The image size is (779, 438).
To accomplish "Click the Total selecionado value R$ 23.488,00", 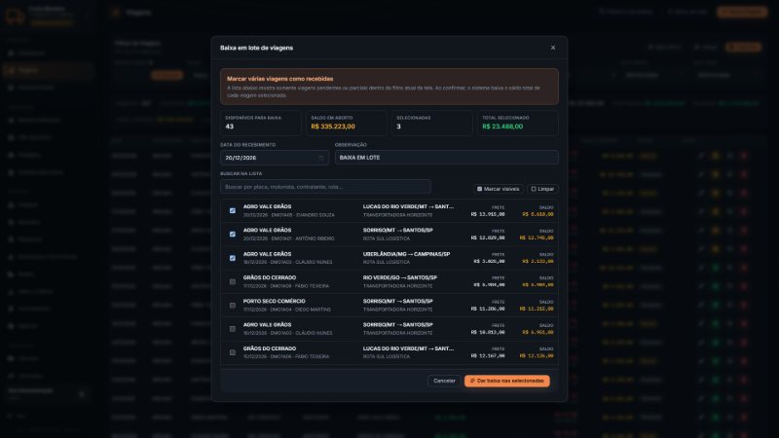I will (502, 127).
